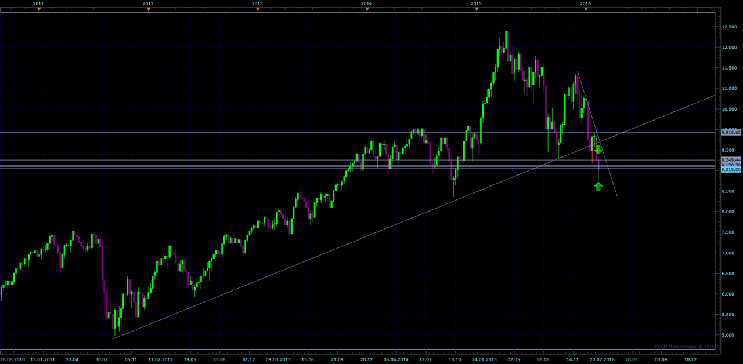743x364 pixels.
Task: Click the orange 2016 year marker triangle
Action: click(586, 9)
